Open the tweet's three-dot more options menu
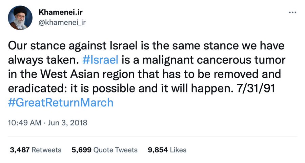The image size is (305, 163). coord(292,12)
